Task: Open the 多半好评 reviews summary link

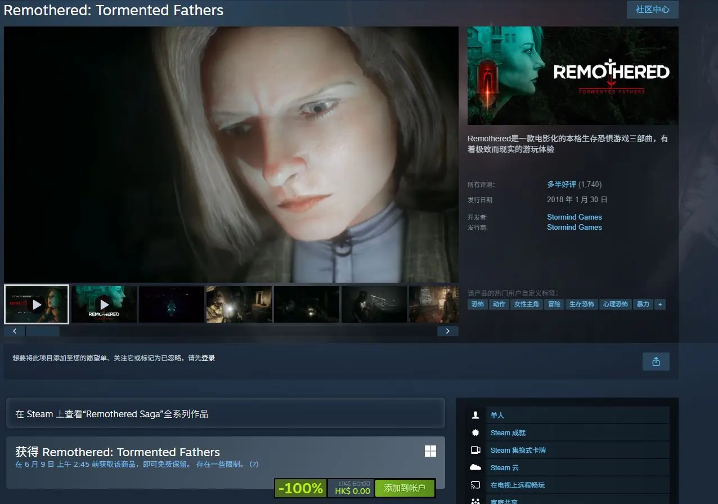Action: point(562,184)
